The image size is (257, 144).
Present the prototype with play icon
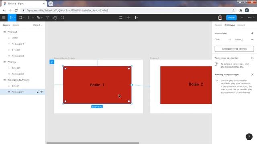click(x=241, y=18)
